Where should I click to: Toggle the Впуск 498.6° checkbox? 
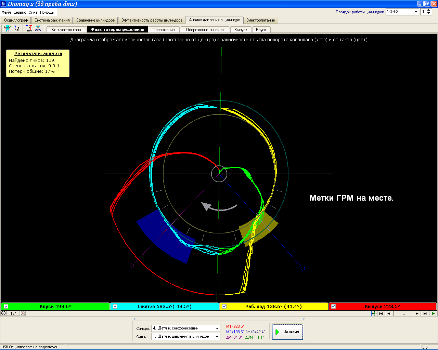click(x=6, y=307)
